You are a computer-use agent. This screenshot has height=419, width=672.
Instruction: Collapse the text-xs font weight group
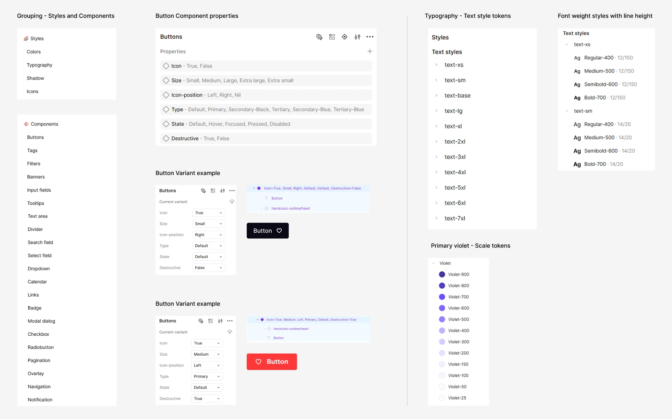(567, 44)
